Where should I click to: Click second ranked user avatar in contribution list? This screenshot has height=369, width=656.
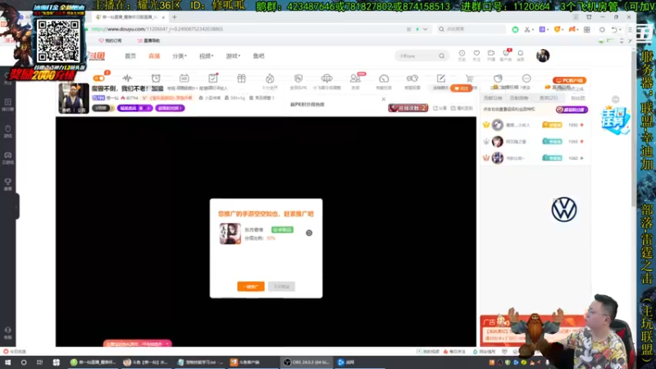pos(498,141)
